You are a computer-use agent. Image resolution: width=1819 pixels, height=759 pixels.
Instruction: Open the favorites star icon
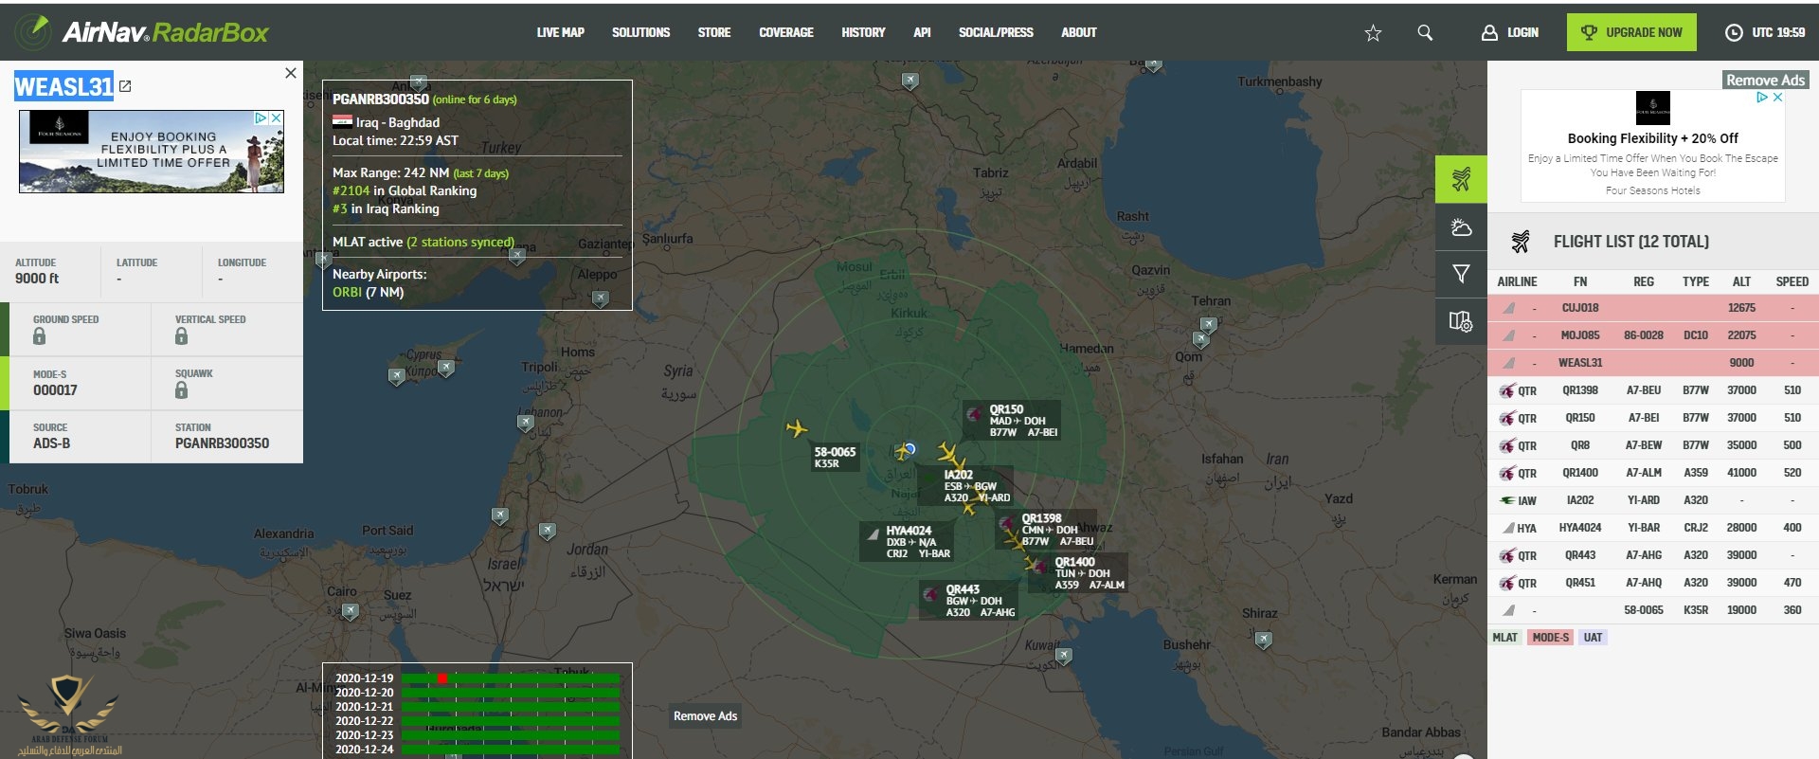(x=1373, y=33)
